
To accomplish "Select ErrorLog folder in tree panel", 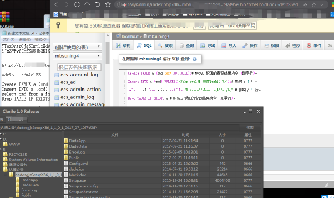I will pyautogui.click(x=29, y=190).
